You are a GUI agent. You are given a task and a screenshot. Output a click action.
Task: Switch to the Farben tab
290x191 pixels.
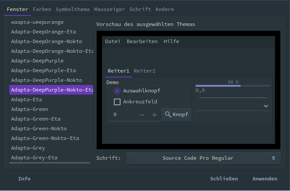tap(42, 9)
